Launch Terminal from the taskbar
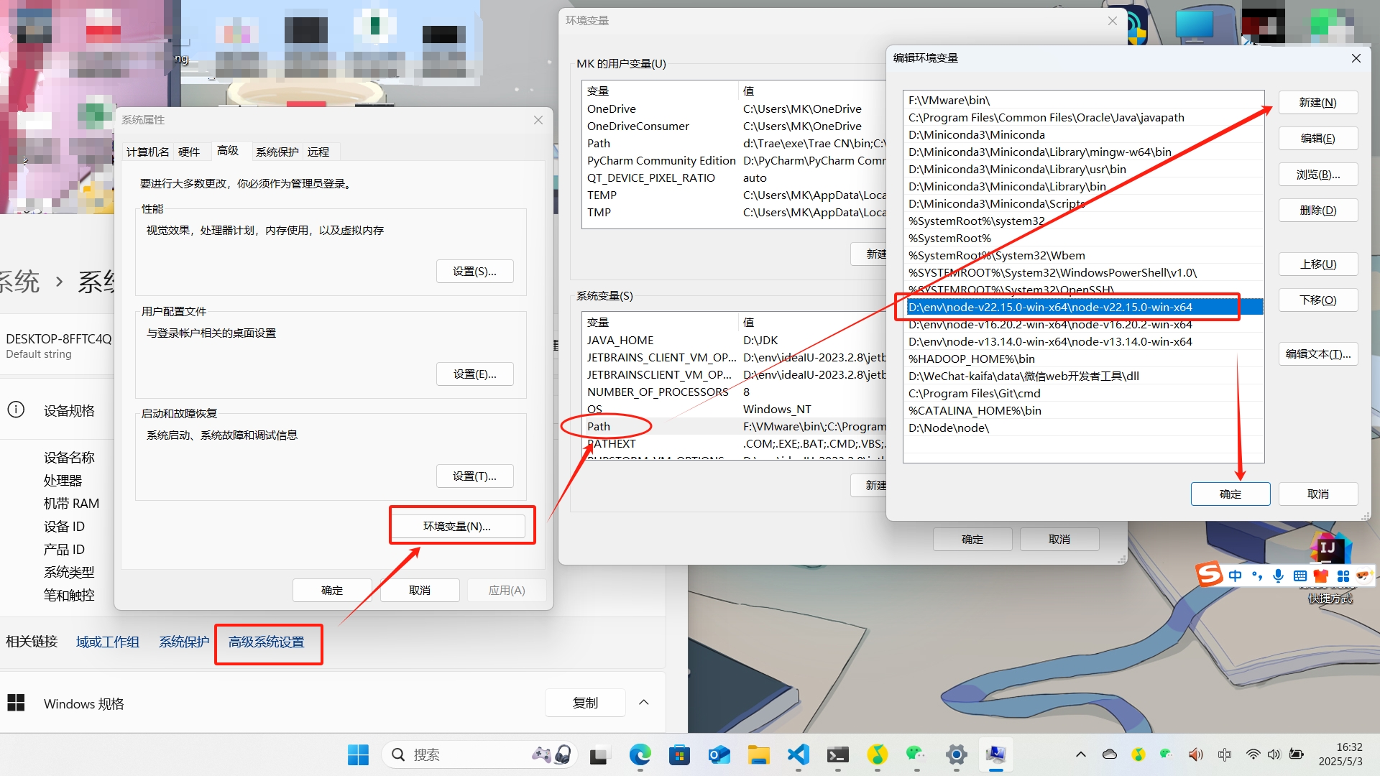 [x=838, y=754]
